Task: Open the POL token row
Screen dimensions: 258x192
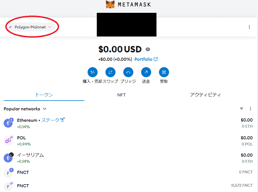Action: pyautogui.click(x=128, y=141)
